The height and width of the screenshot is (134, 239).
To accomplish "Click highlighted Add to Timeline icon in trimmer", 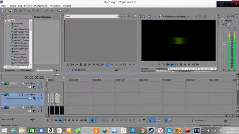I will 108,64.
